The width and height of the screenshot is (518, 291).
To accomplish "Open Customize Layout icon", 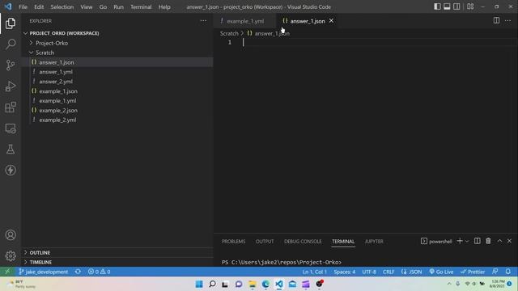I will click(x=470, y=6).
